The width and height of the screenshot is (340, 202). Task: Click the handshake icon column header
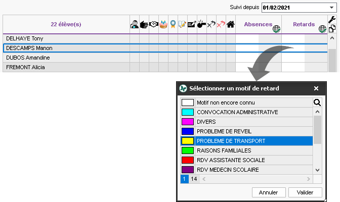[154, 24]
